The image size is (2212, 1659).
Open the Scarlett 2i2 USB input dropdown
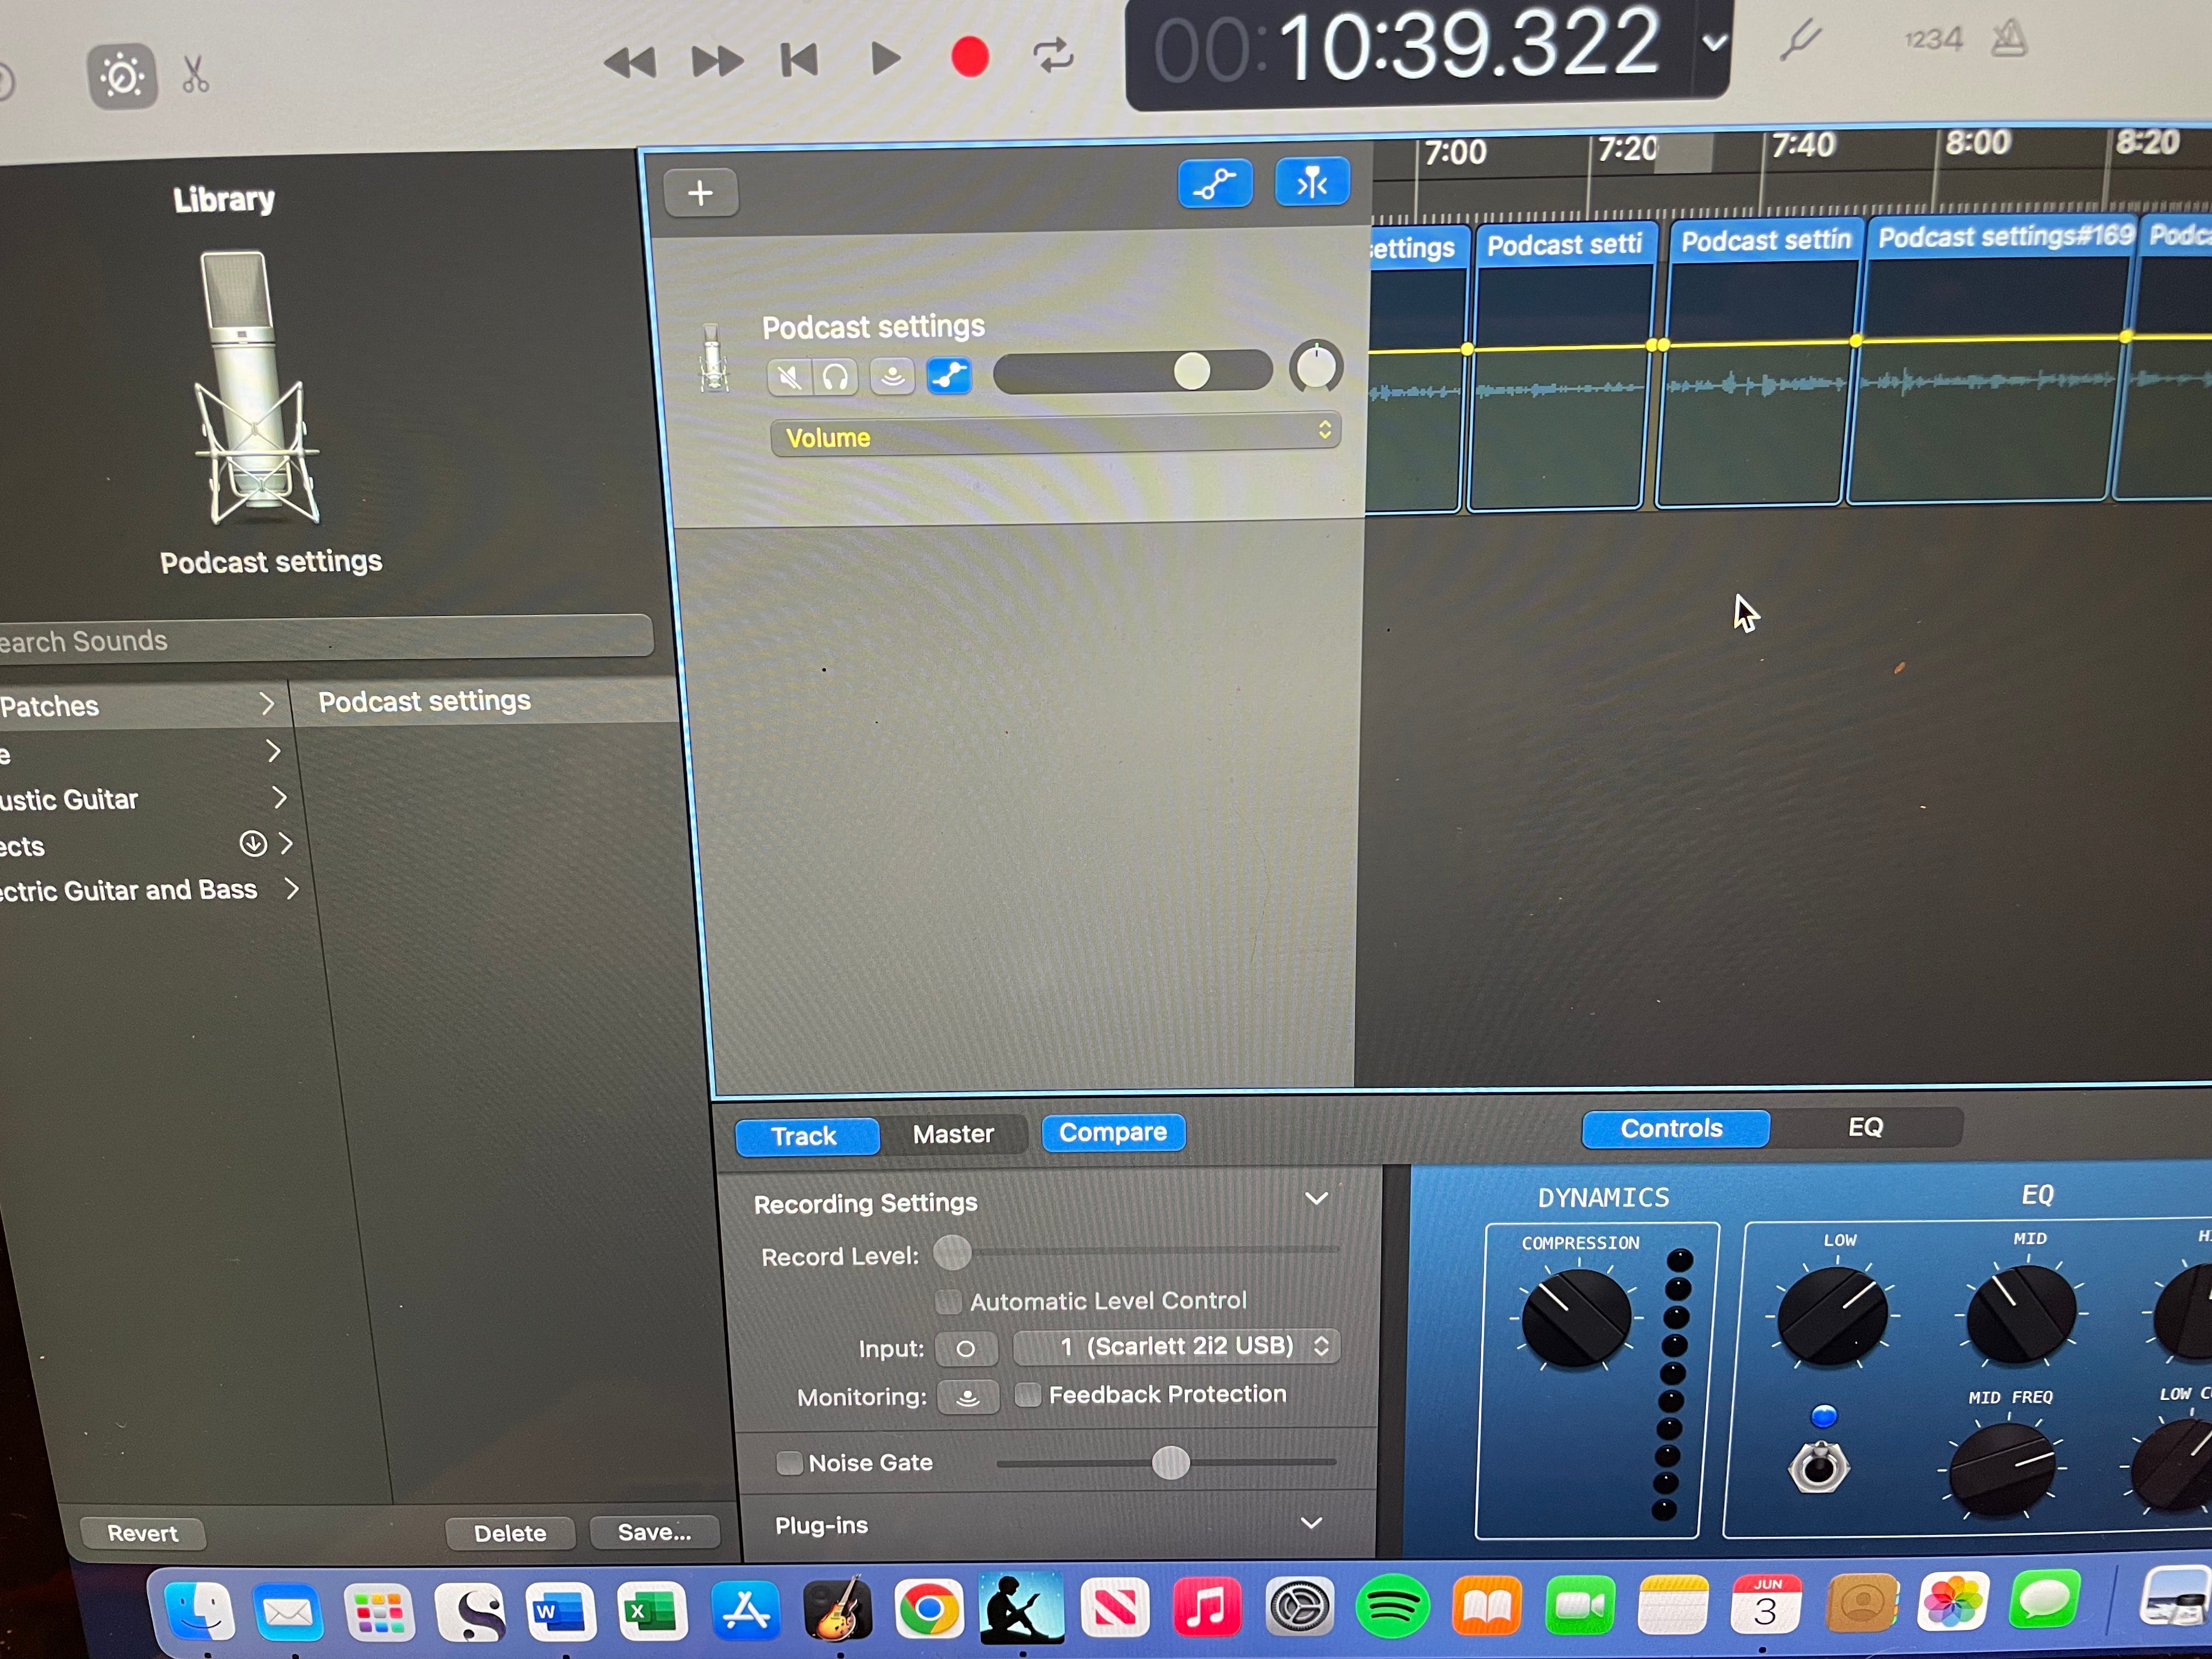tap(1176, 1346)
